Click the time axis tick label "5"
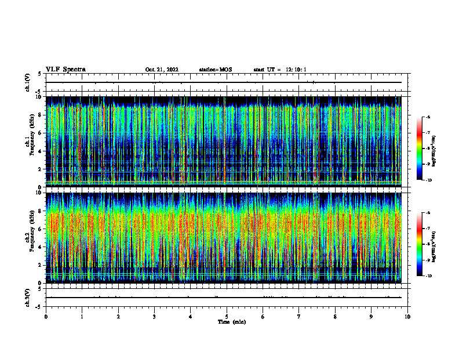The image size is (459, 355). click(227, 317)
